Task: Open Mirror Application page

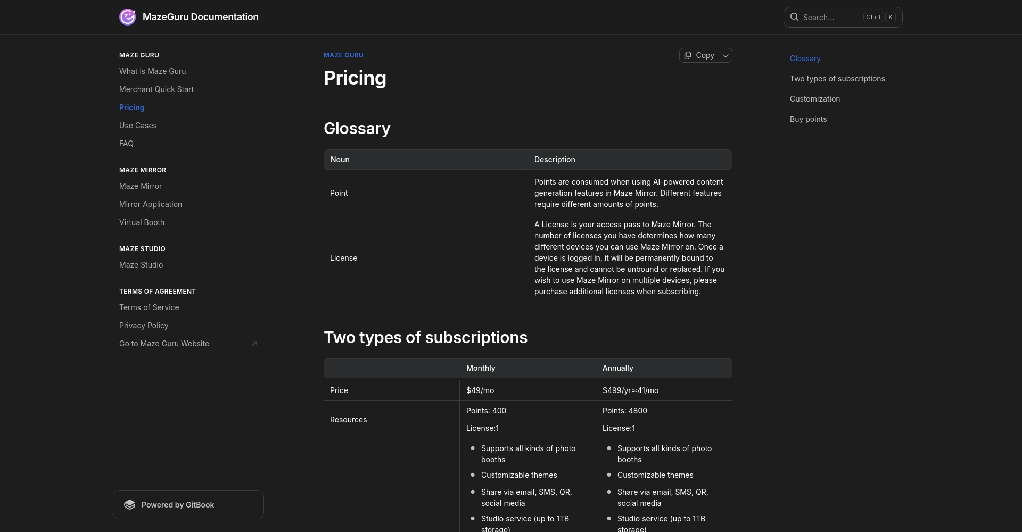Action: point(151,204)
